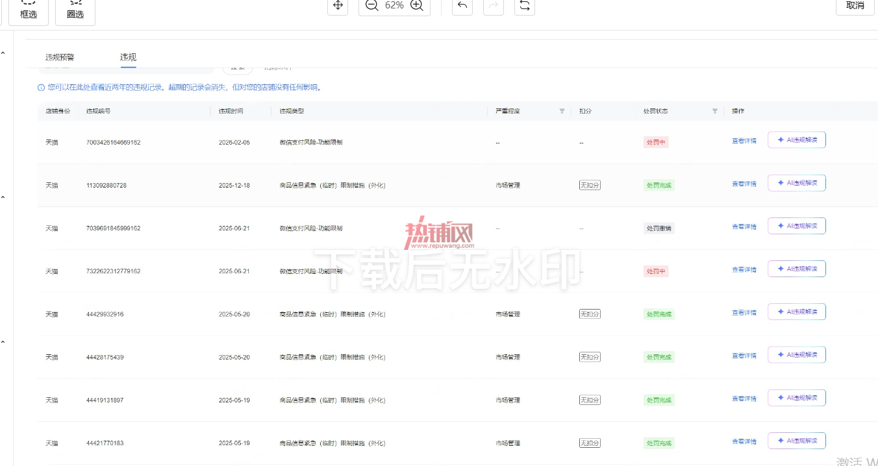Click violation number 113092880728

click(107, 185)
